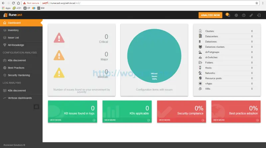Open Issue List in the sidebar

click(x=21, y=38)
